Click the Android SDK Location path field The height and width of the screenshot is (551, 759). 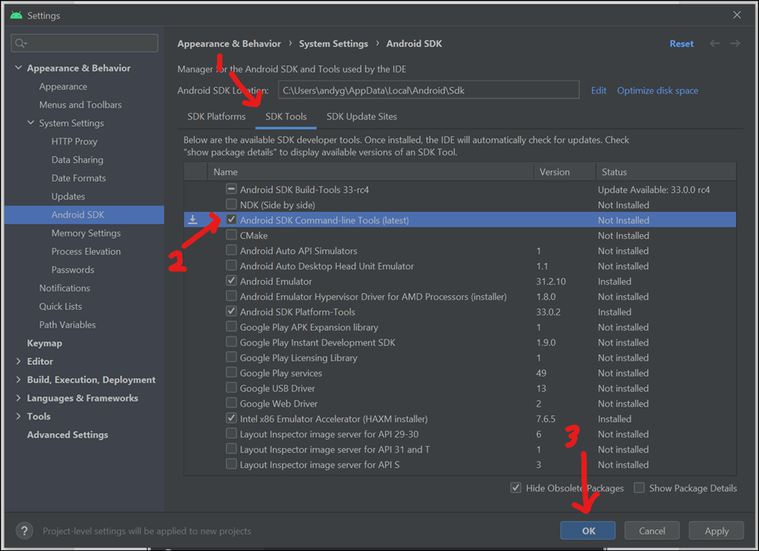[x=428, y=90]
